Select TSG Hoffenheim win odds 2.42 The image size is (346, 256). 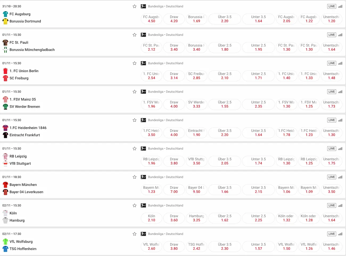pyautogui.click(x=196, y=246)
